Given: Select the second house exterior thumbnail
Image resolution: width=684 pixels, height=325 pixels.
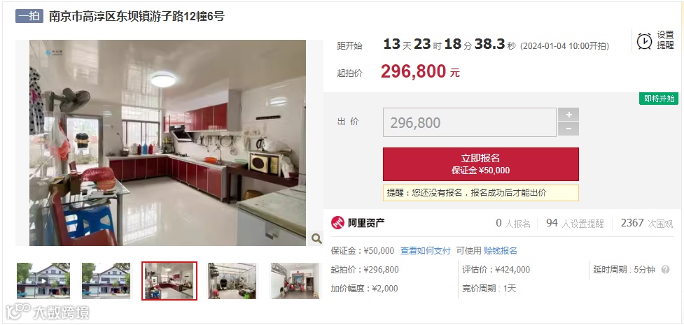Looking at the screenshot, I should 106,280.
